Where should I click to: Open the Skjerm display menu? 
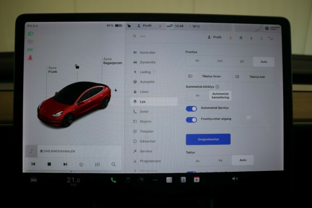pyautogui.click(x=142, y=122)
